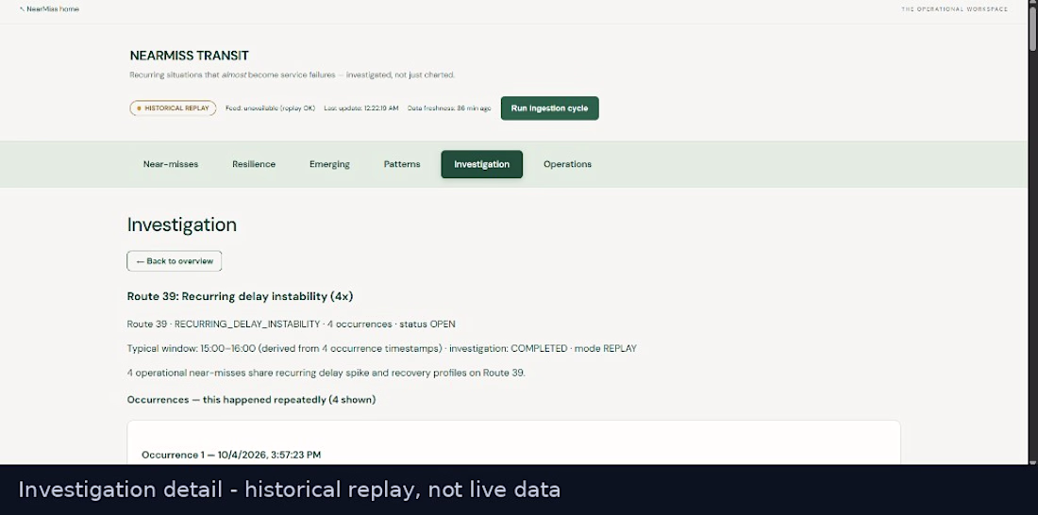
Task: Open the Operations tab
Action: [567, 164]
